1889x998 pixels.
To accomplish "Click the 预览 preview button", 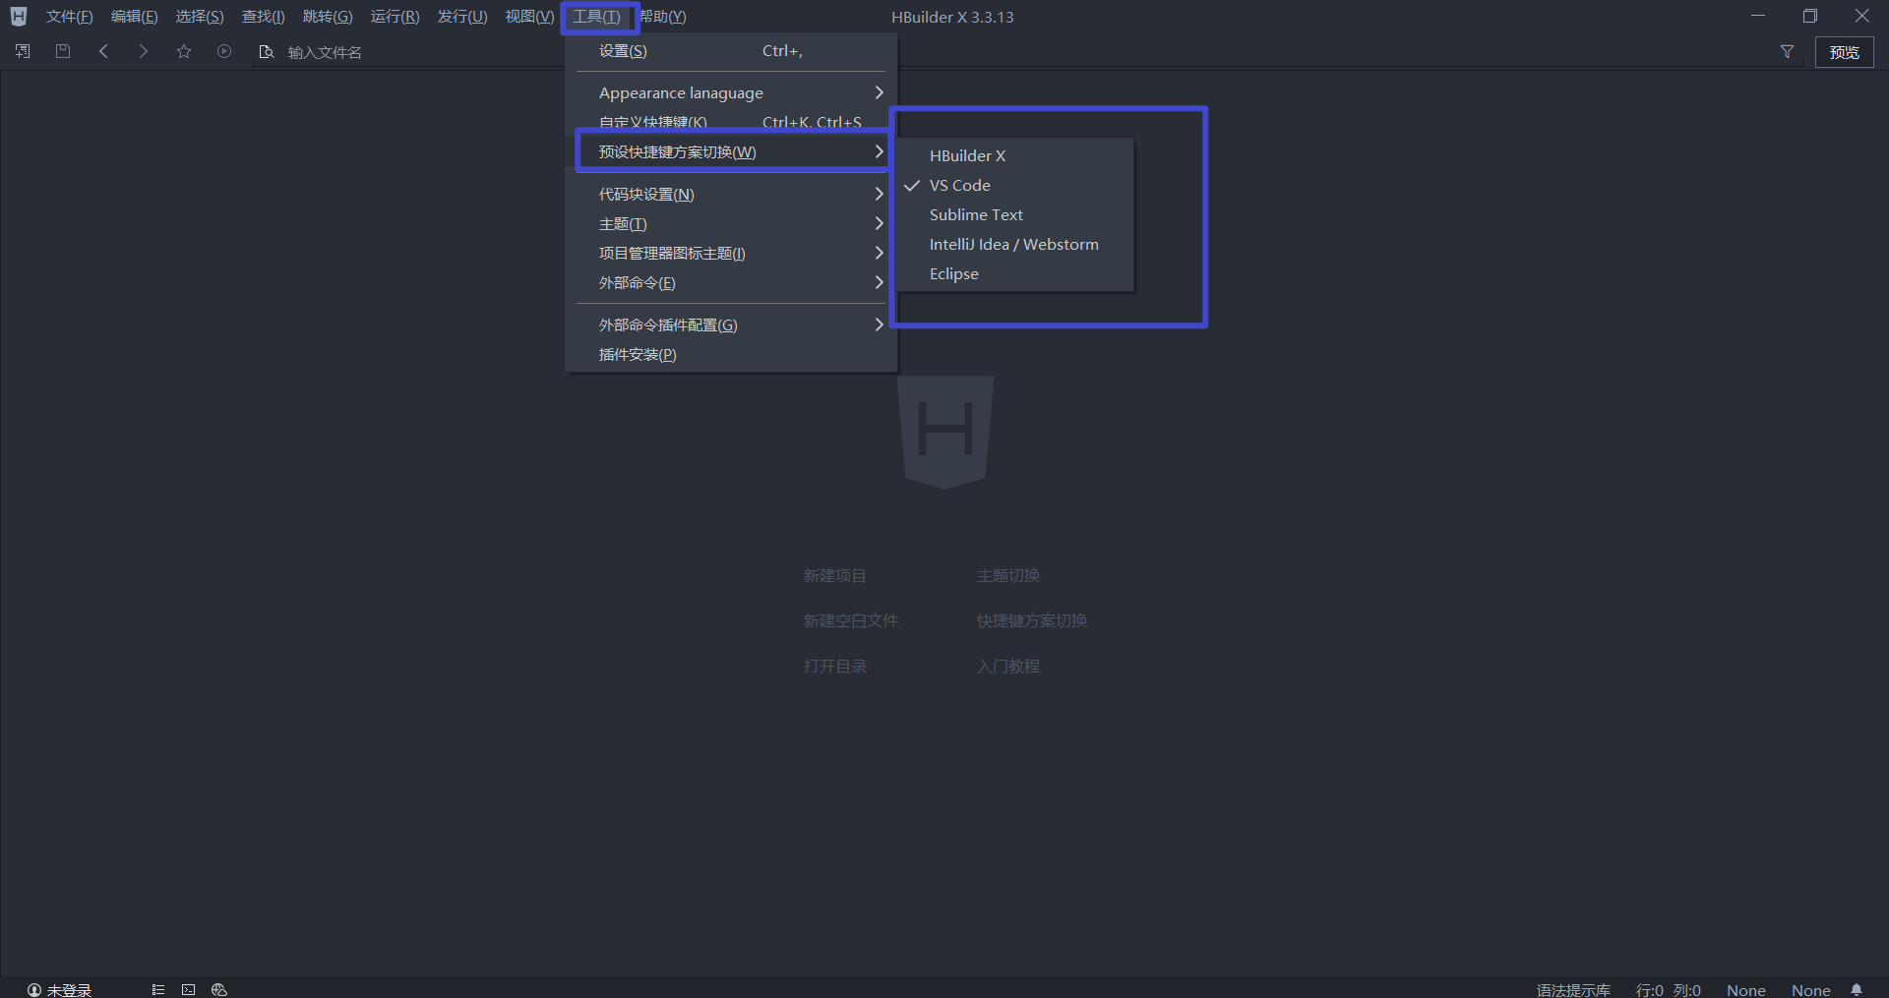I will coord(1844,52).
